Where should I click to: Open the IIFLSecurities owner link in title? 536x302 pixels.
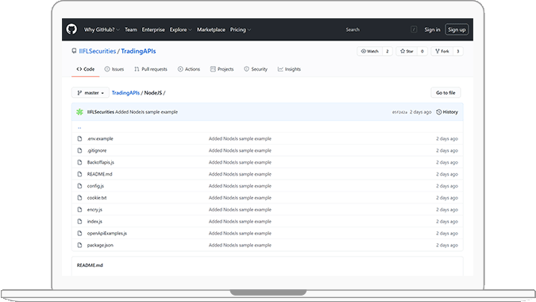pyautogui.click(x=98, y=51)
